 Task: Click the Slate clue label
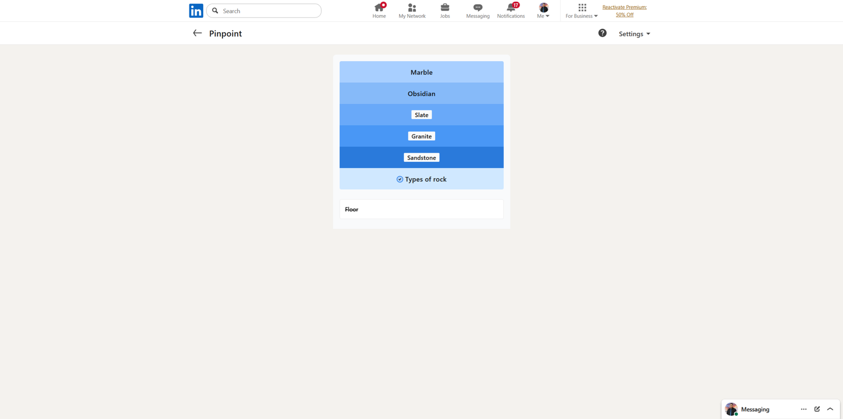click(x=421, y=115)
